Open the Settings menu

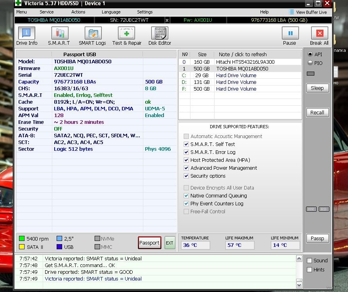pos(145,12)
